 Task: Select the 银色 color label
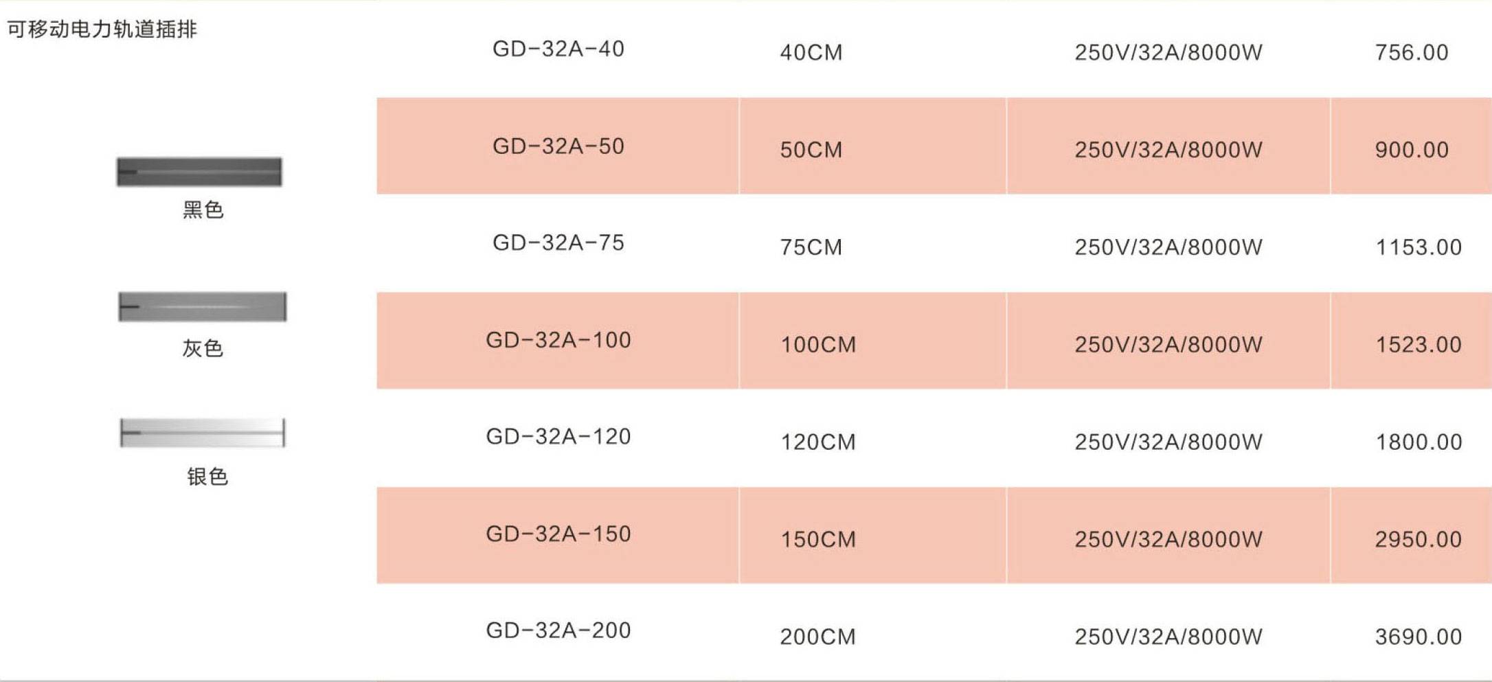207,476
